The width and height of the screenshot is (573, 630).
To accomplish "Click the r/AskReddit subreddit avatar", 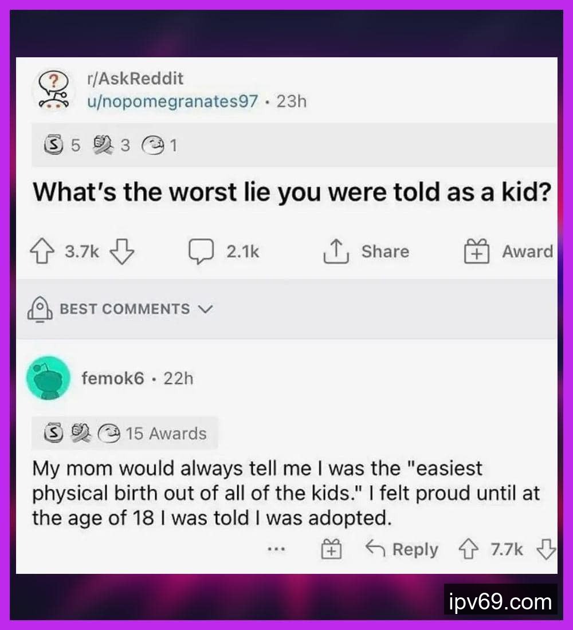I will (x=52, y=90).
